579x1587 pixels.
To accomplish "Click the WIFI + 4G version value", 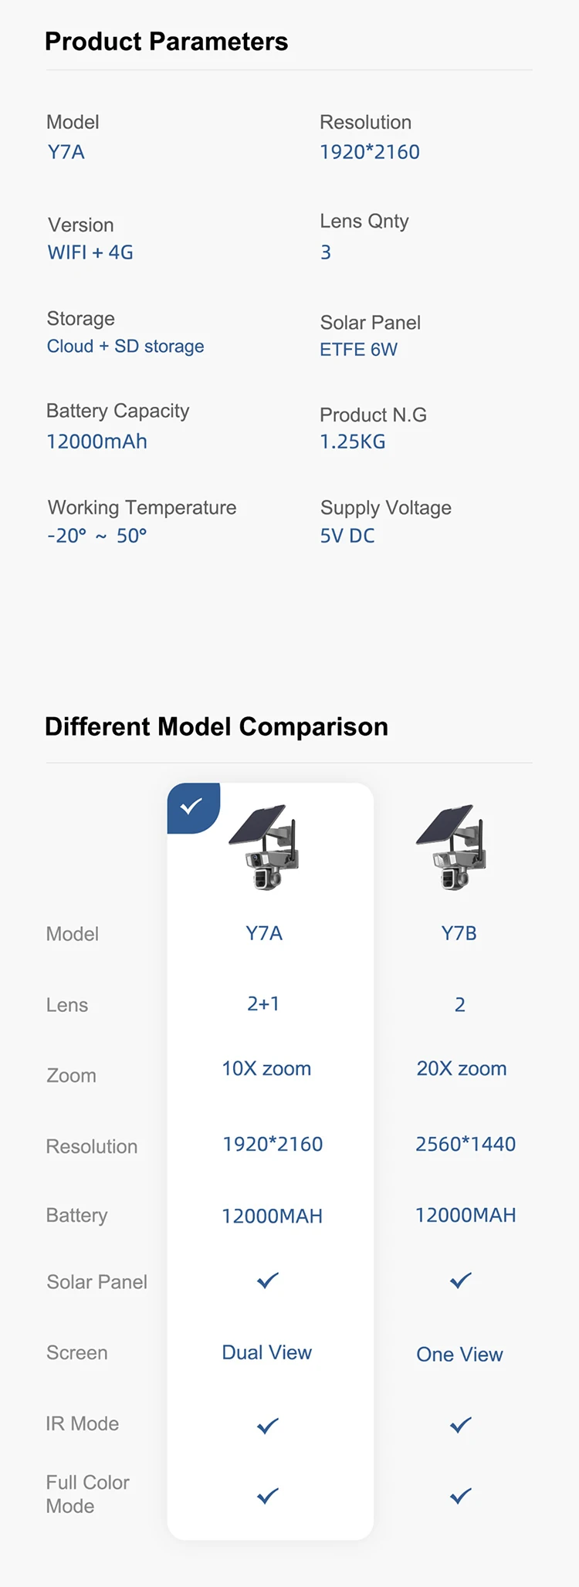I will pyautogui.click(x=90, y=252).
